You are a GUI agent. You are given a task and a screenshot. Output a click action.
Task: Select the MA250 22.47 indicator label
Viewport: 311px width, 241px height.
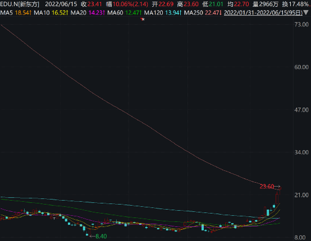(203, 13)
